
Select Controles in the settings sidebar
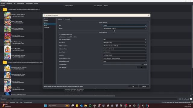pos(47,27)
